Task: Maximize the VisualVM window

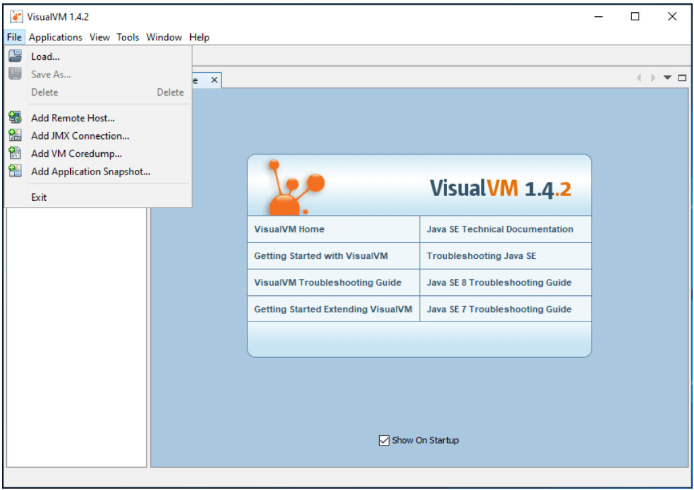Action: tap(635, 17)
